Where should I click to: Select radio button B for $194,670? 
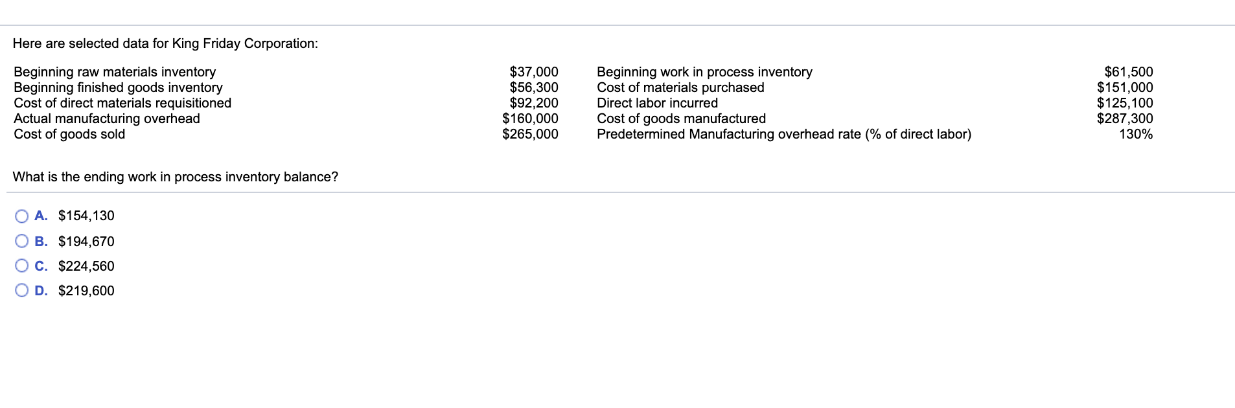click(x=21, y=241)
